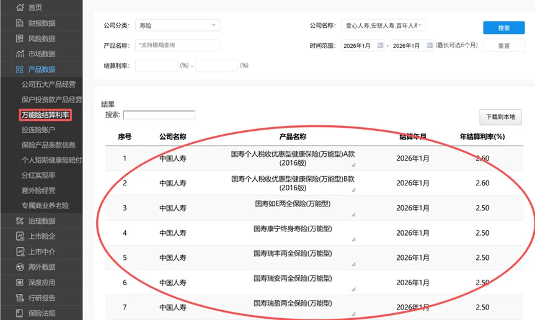Click the home icon beside 首页

(20, 7)
